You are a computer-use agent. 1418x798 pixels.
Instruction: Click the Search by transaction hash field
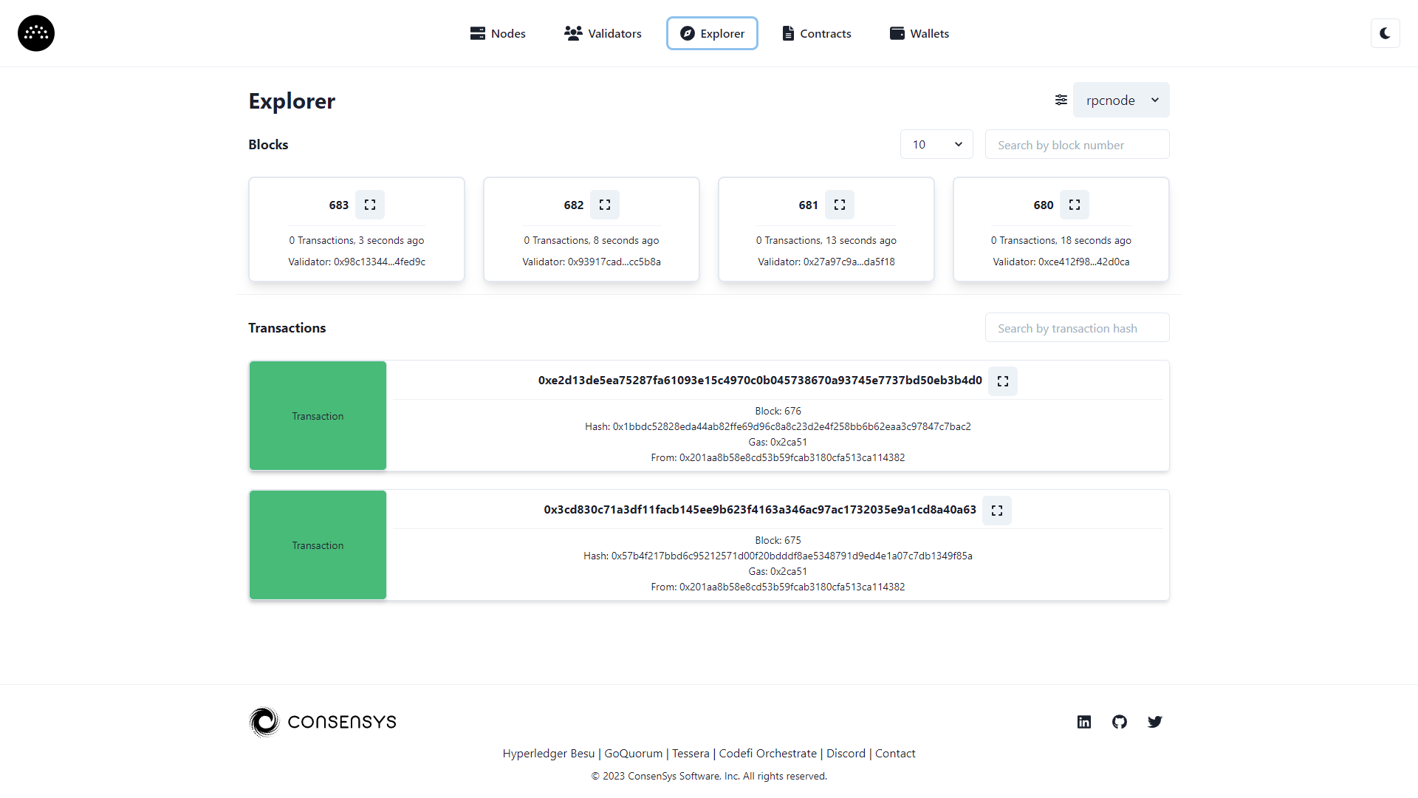coord(1076,327)
